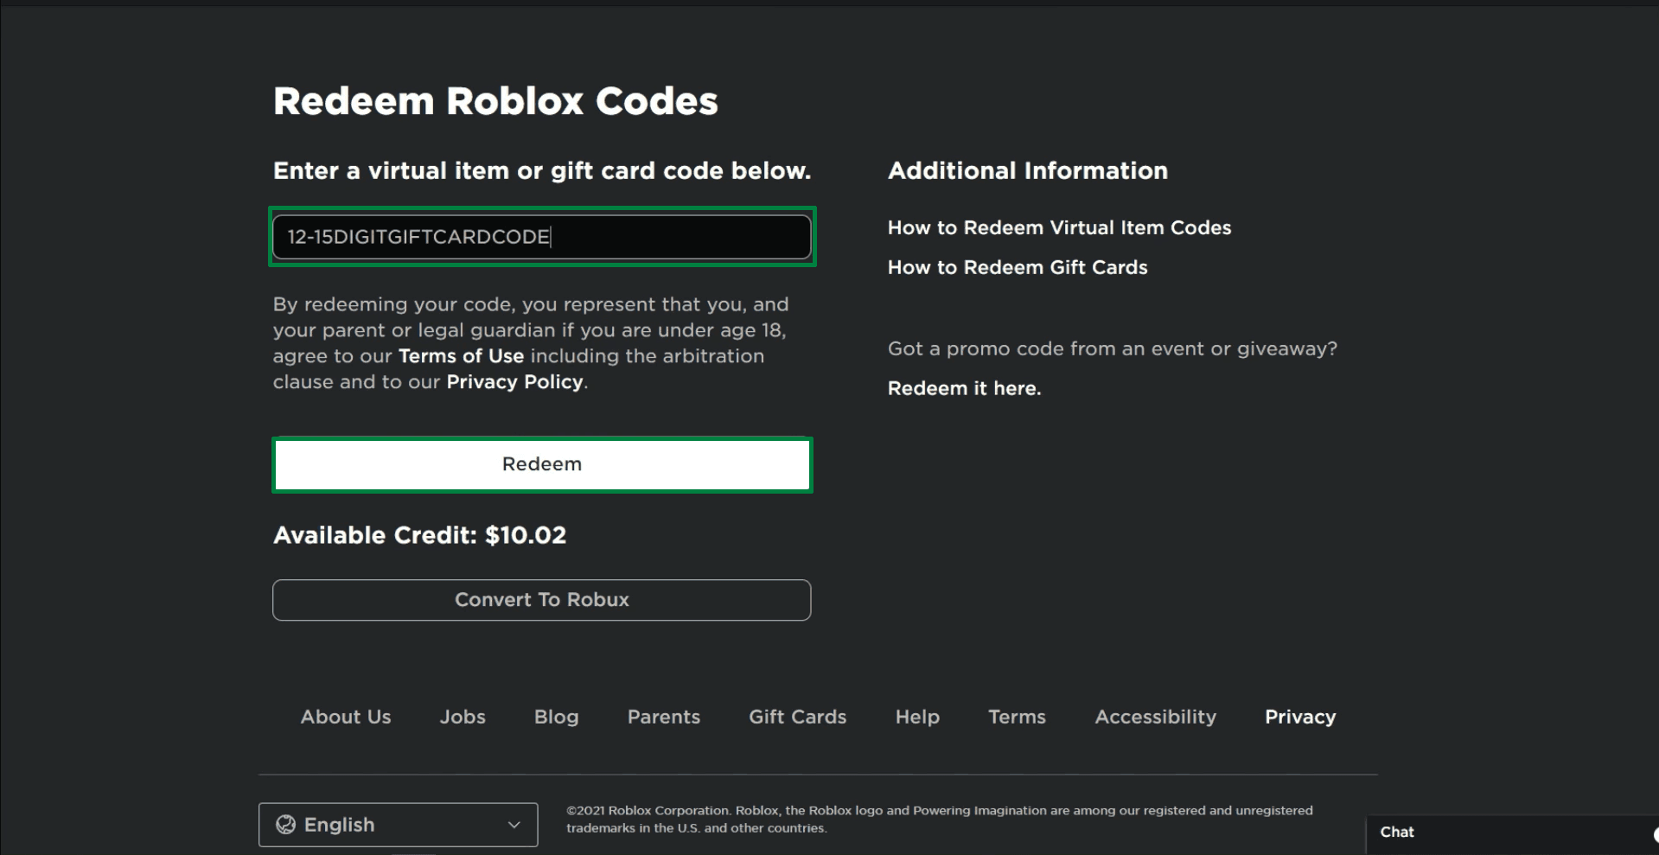This screenshot has height=855, width=1659.
Task: Navigate to the About Us page
Action: [345, 717]
